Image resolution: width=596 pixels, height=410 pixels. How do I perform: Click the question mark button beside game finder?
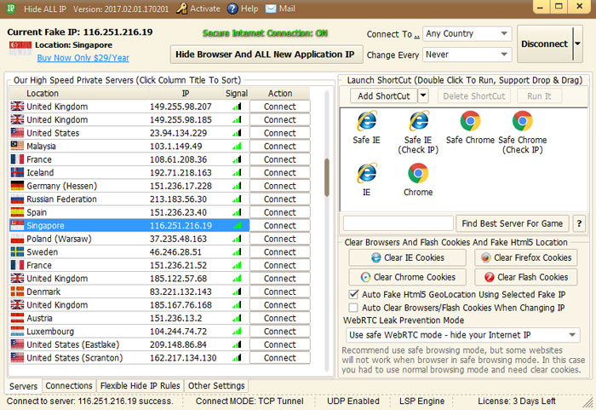(579, 223)
